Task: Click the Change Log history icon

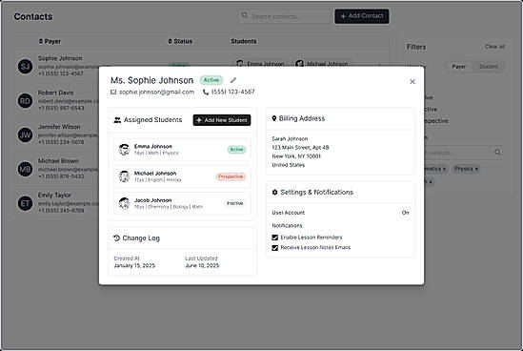Action: coord(117,237)
